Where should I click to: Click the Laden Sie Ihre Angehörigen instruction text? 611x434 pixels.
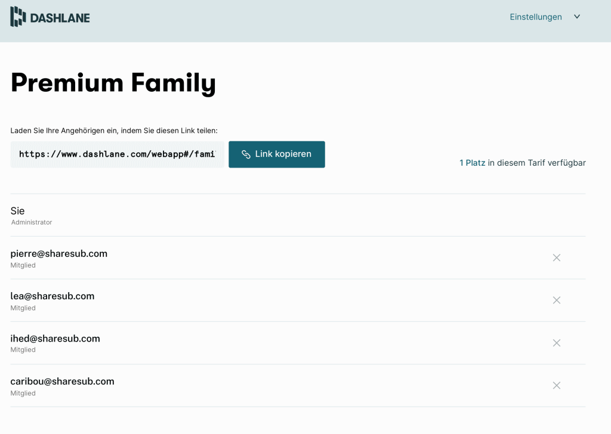point(114,131)
